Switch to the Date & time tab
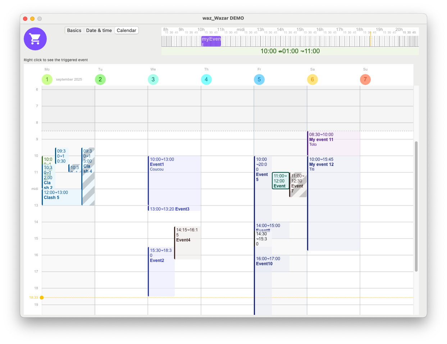 tap(99, 31)
